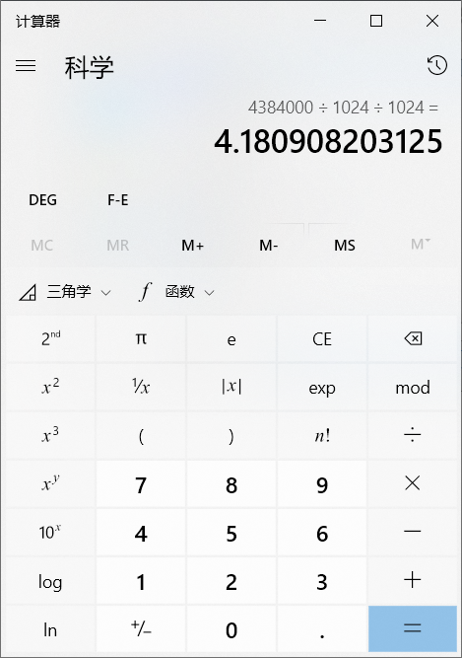Click the number 2 key
Screen dimensions: 462x658
tap(231, 580)
